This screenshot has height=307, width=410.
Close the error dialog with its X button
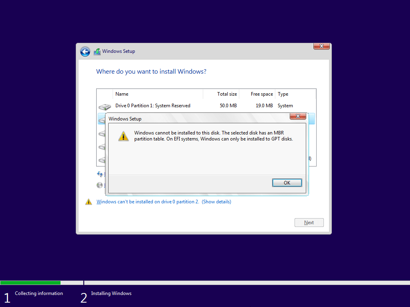coord(298,116)
